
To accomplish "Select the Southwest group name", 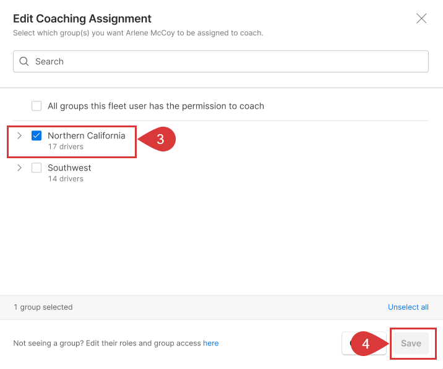I will 69,168.
